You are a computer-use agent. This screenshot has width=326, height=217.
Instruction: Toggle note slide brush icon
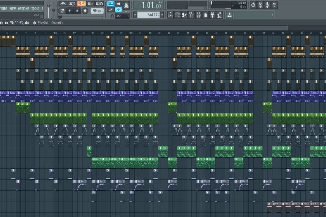pyautogui.click(x=110, y=9)
